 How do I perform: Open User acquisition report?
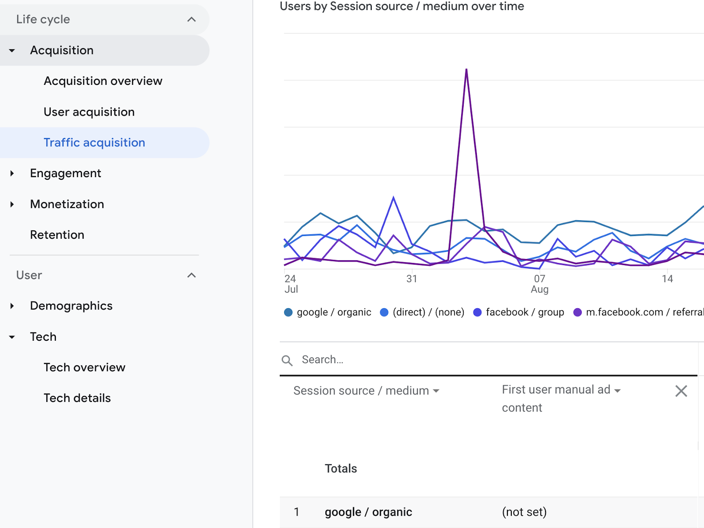click(89, 112)
